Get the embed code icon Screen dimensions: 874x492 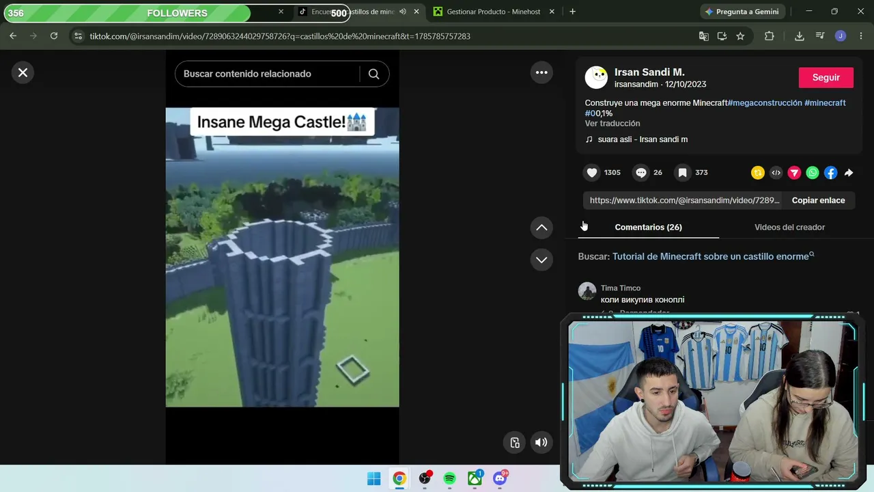pyautogui.click(x=776, y=173)
